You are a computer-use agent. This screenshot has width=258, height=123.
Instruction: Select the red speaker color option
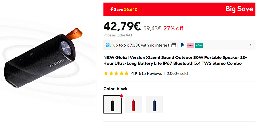click(134, 104)
